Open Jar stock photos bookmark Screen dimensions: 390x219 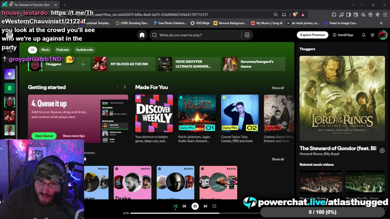click(303, 23)
